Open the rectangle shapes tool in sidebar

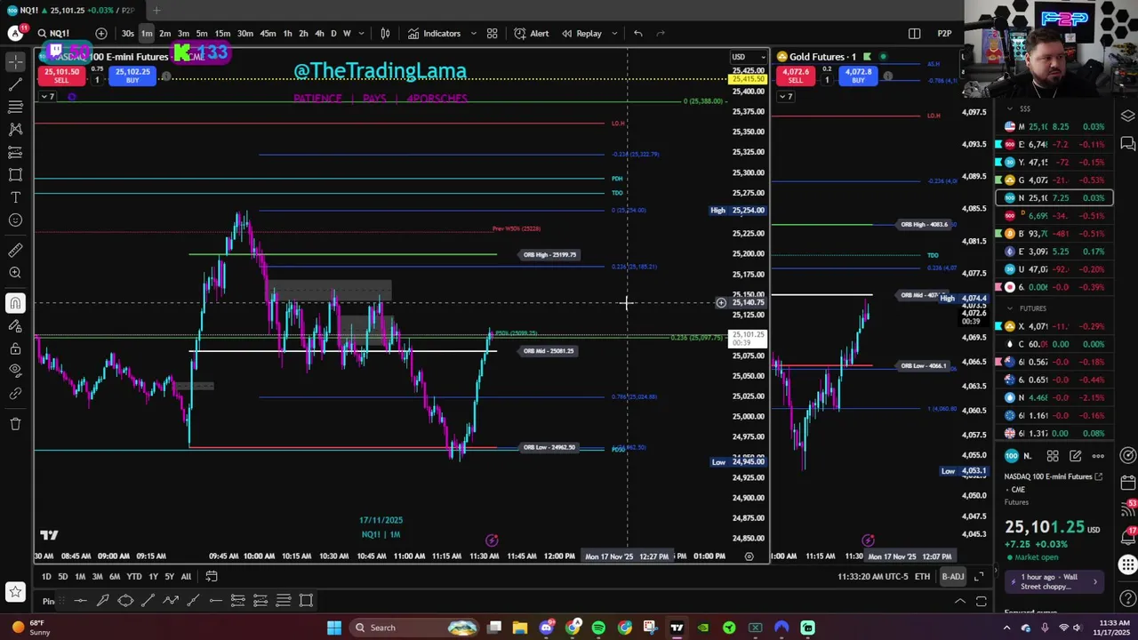click(x=15, y=175)
